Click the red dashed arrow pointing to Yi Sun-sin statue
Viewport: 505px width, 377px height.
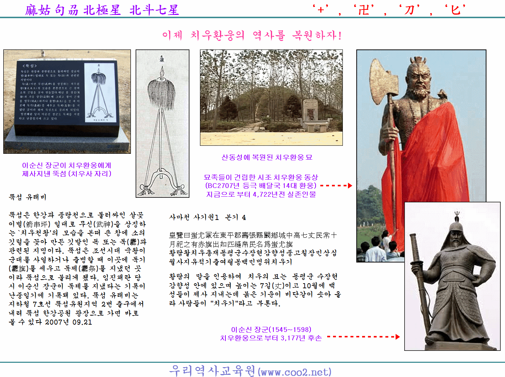(x=363, y=337)
